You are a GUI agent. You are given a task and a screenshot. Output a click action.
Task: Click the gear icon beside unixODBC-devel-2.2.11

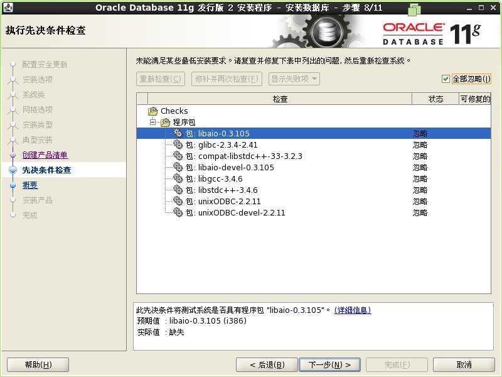click(x=178, y=212)
